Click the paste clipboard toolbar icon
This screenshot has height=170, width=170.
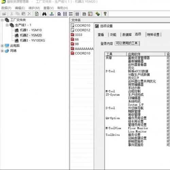(x=23, y=14)
